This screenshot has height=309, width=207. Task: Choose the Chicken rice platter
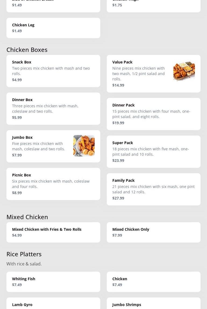(154, 282)
